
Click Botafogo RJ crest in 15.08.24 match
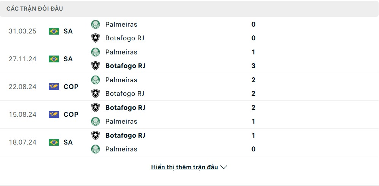[96, 108]
